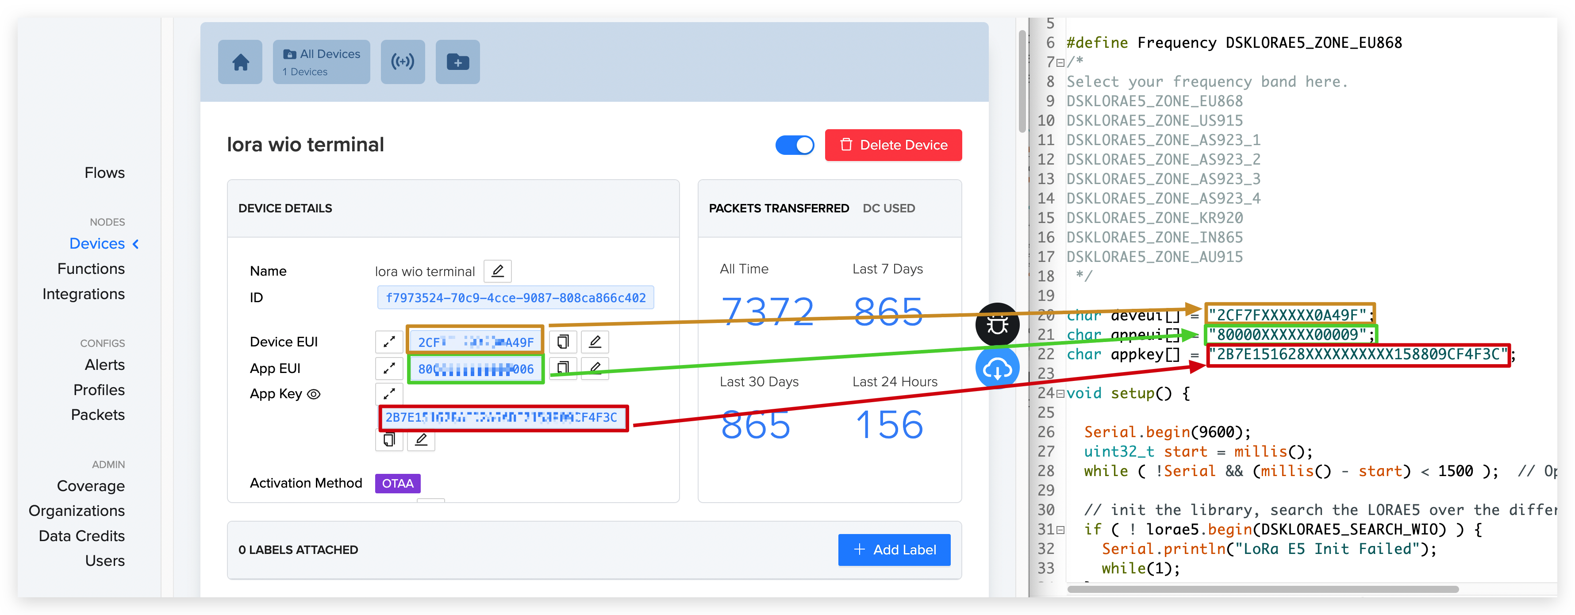1575x615 pixels.
Task: Edit the App EUI pencil icon
Action: [595, 368]
